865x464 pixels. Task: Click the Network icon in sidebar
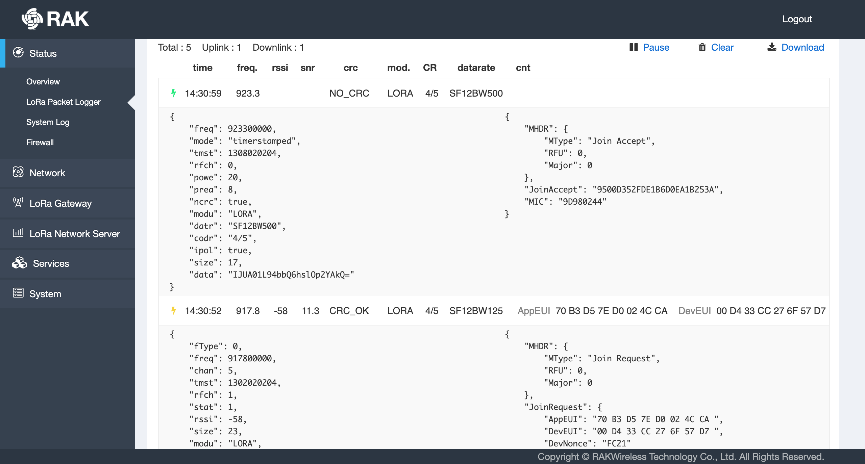coord(18,172)
